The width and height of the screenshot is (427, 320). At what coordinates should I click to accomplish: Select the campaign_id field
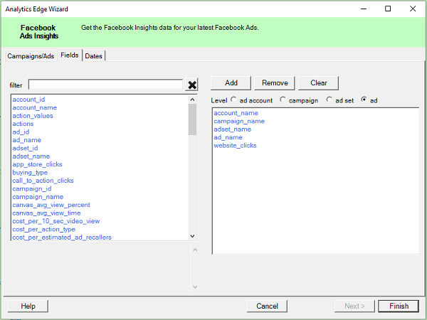32,189
